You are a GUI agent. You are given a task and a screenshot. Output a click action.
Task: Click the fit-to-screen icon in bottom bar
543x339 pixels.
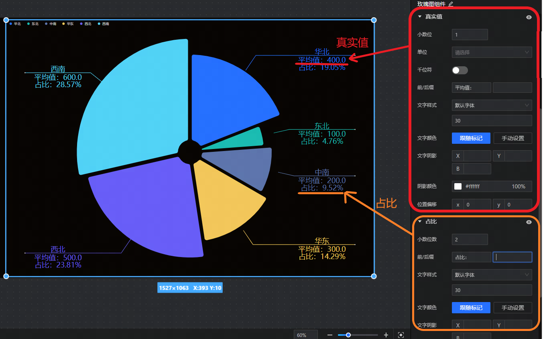pos(401,335)
